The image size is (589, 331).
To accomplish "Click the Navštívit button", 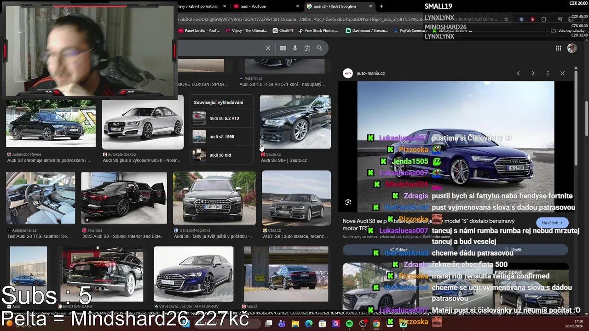I will [552, 223].
